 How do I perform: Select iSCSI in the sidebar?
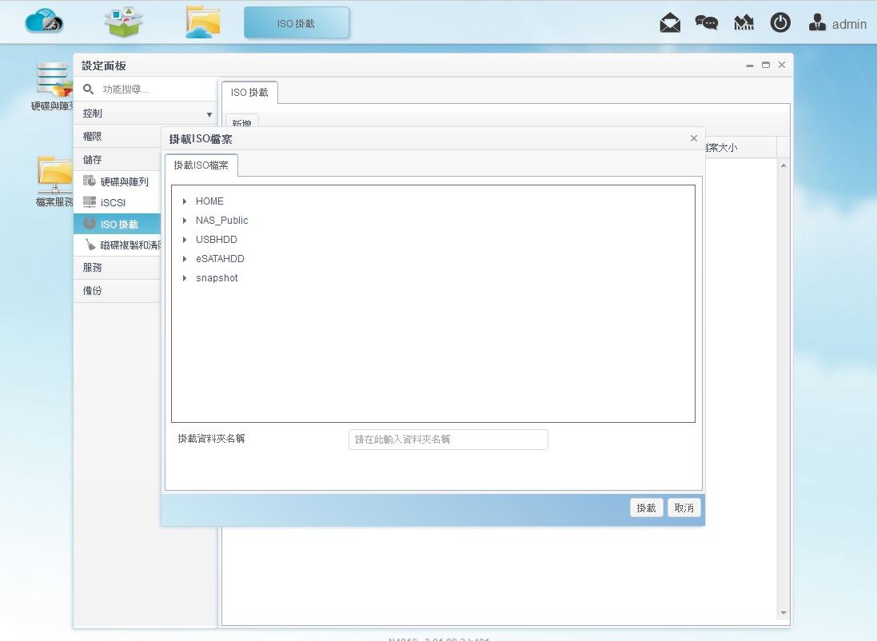118,202
